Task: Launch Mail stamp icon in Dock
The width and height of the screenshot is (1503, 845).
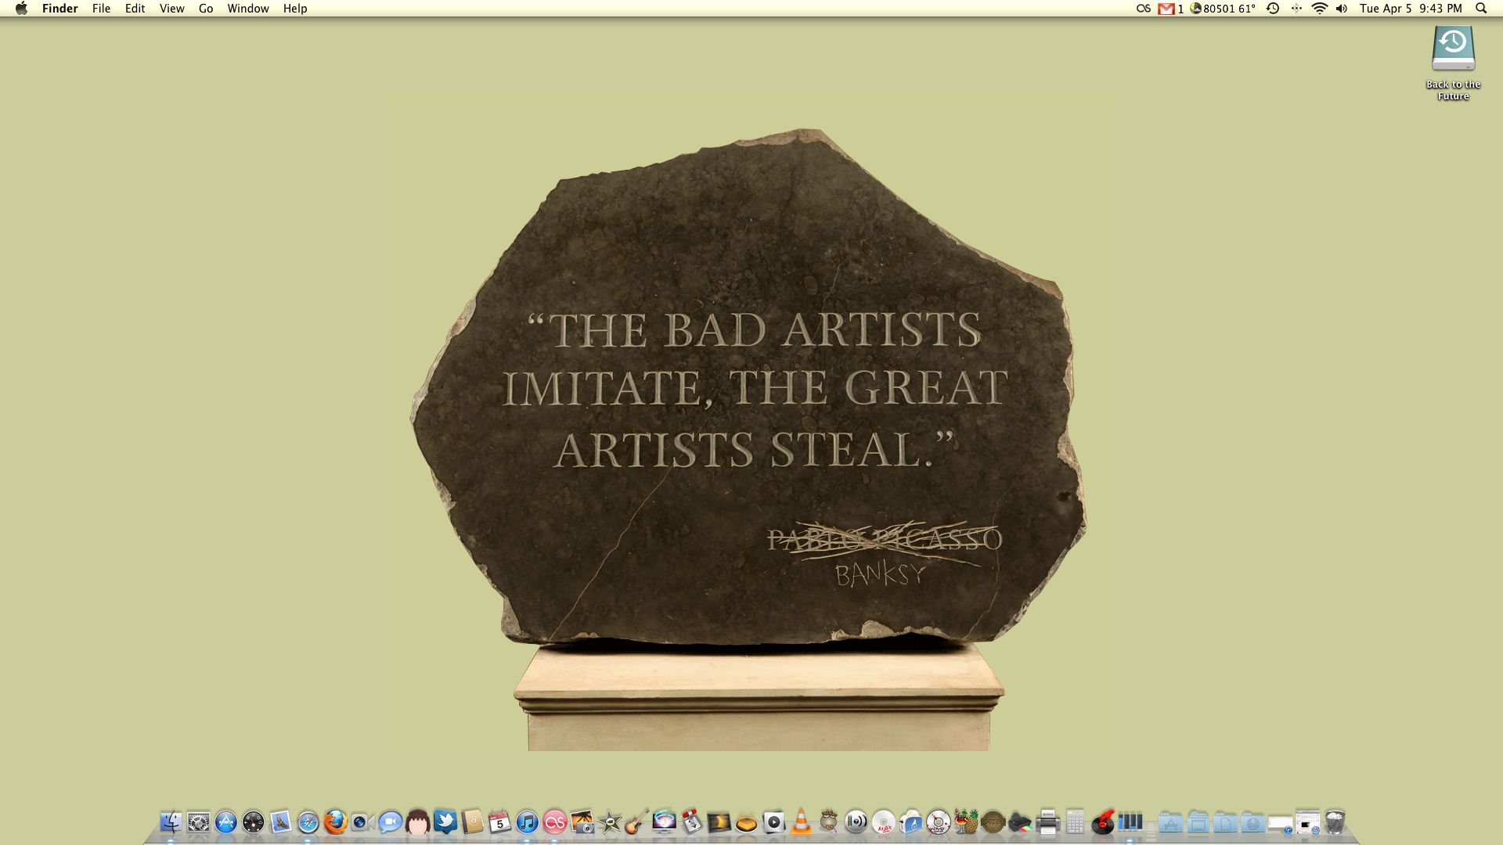Action: pyautogui.click(x=280, y=822)
